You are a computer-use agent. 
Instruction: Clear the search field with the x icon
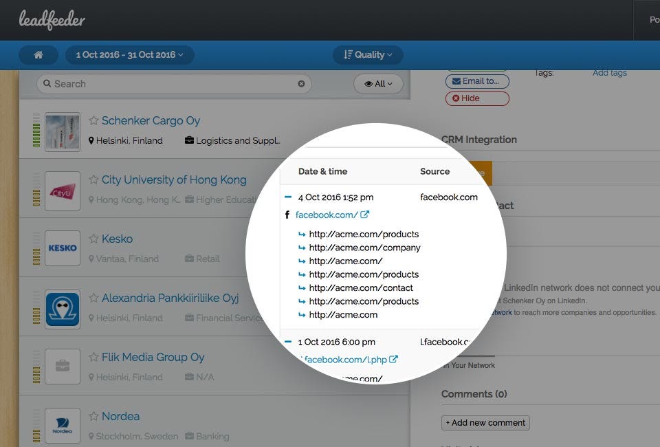[301, 84]
